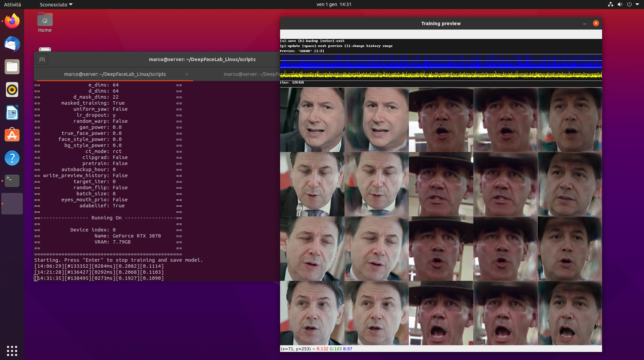Select the Terminal icon in the dock
This screenshot has width=644, height=360.
(x=12, y=181)
